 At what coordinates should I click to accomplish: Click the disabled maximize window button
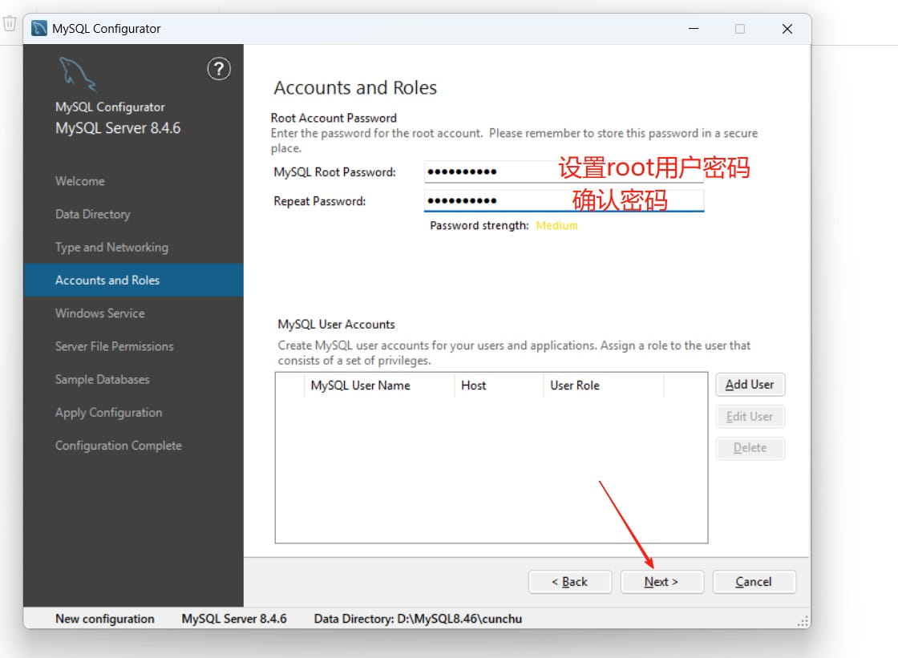pyautogui.click(x=740, y=29)
